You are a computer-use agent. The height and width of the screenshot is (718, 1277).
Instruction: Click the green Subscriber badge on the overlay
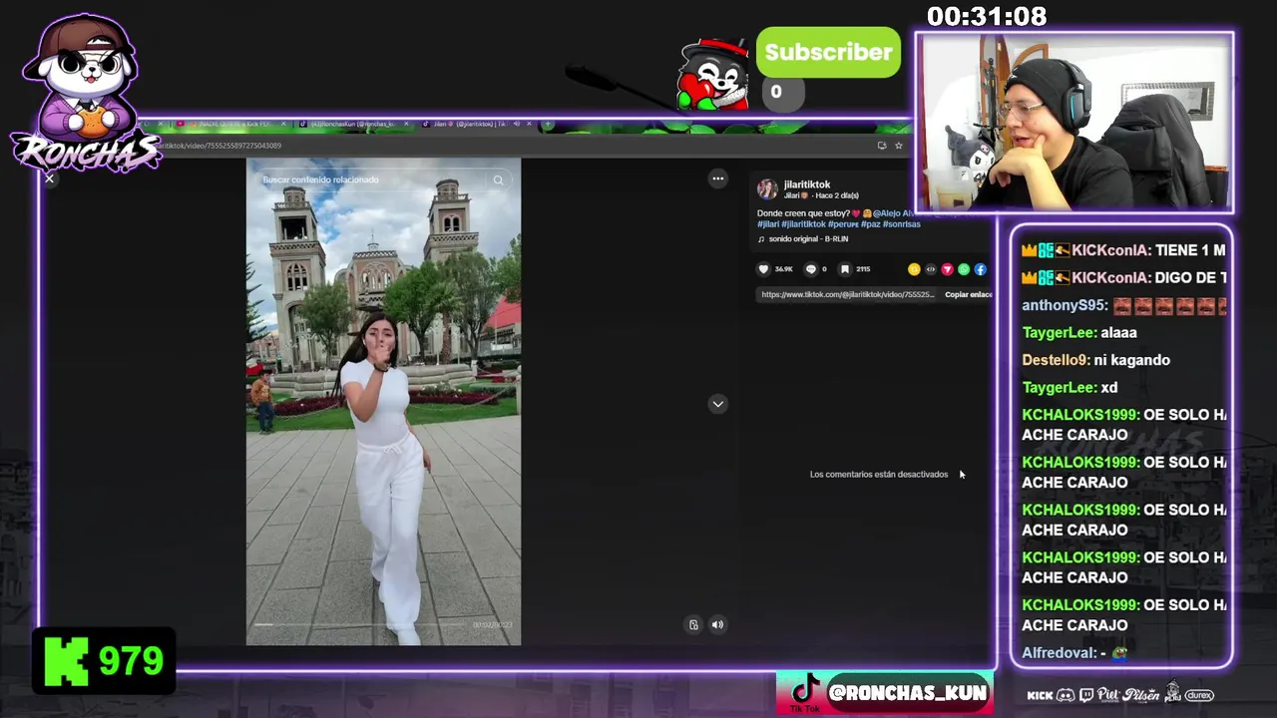[x=828, y=53]
